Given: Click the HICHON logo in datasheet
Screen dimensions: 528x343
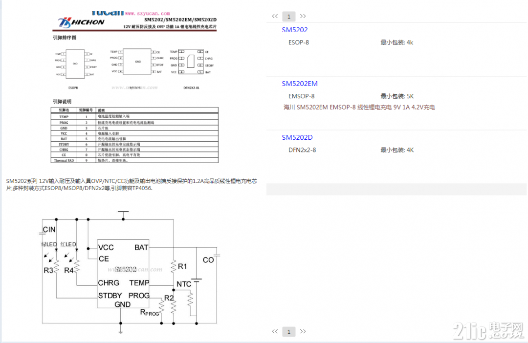Looking at the screenshot, I should pyautogui.click(x=81, y=22).
